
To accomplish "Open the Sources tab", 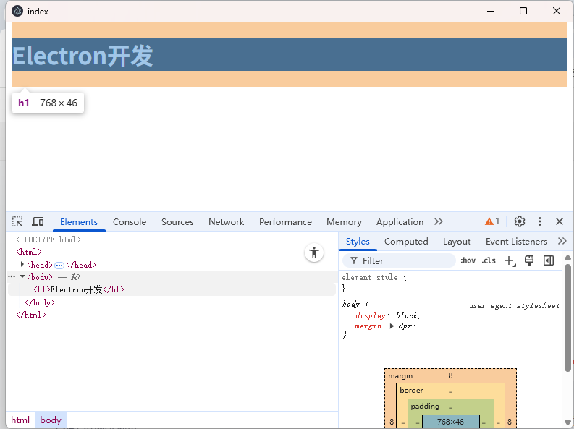I will (x=177, y=222).
